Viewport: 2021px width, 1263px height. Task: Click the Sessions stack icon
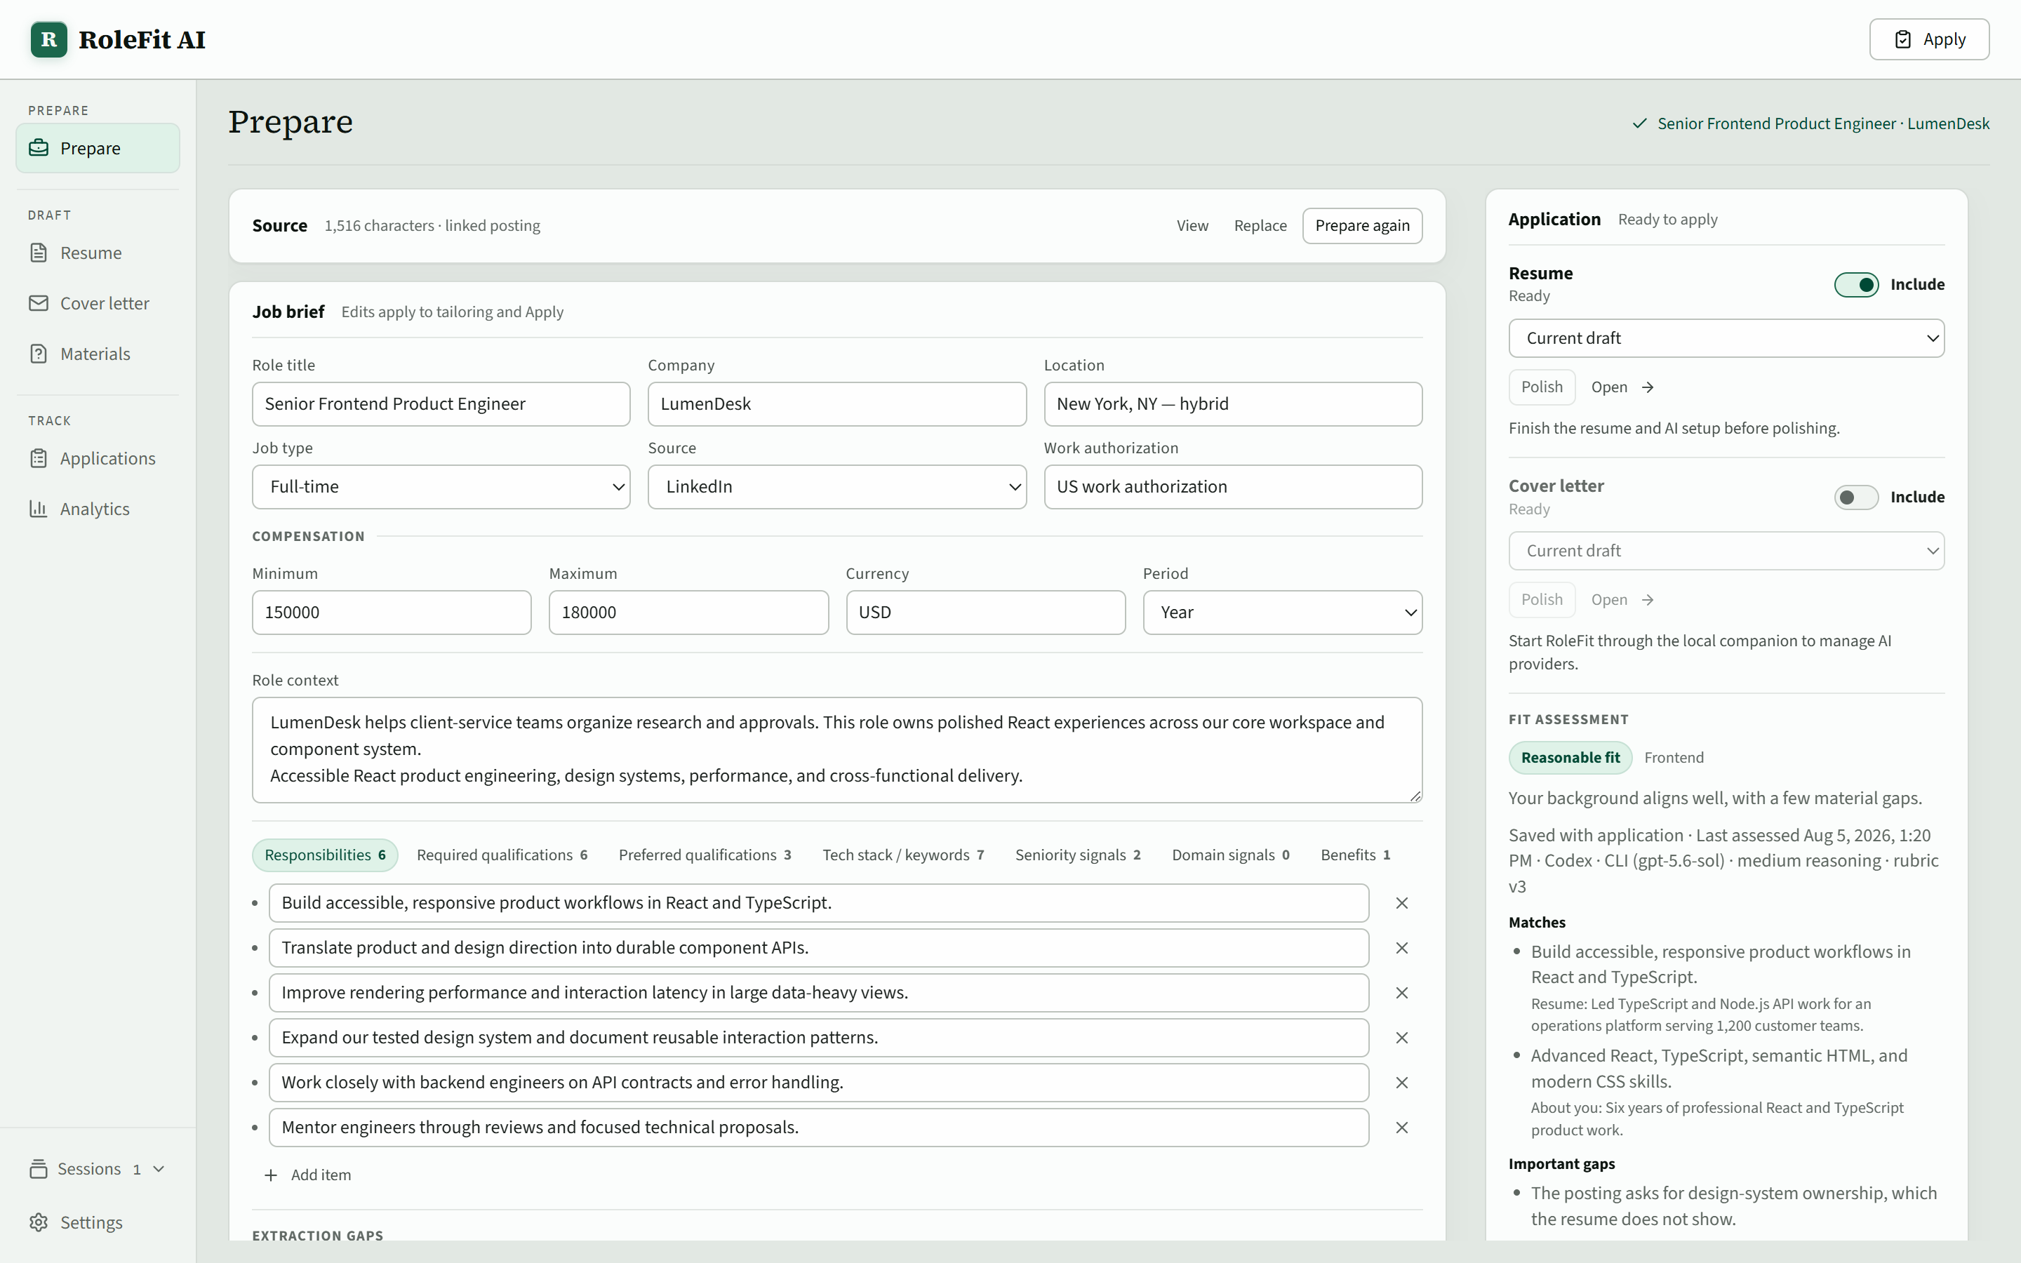click(x=39, y=1168)
